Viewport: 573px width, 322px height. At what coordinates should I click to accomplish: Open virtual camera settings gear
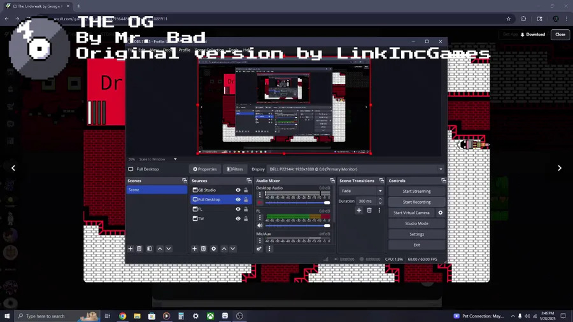pos(441,213)
